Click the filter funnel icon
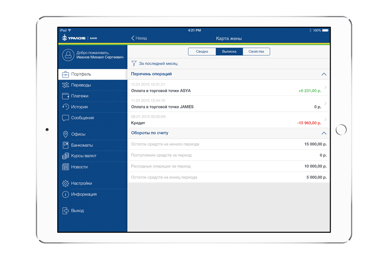 click(134, 63)
